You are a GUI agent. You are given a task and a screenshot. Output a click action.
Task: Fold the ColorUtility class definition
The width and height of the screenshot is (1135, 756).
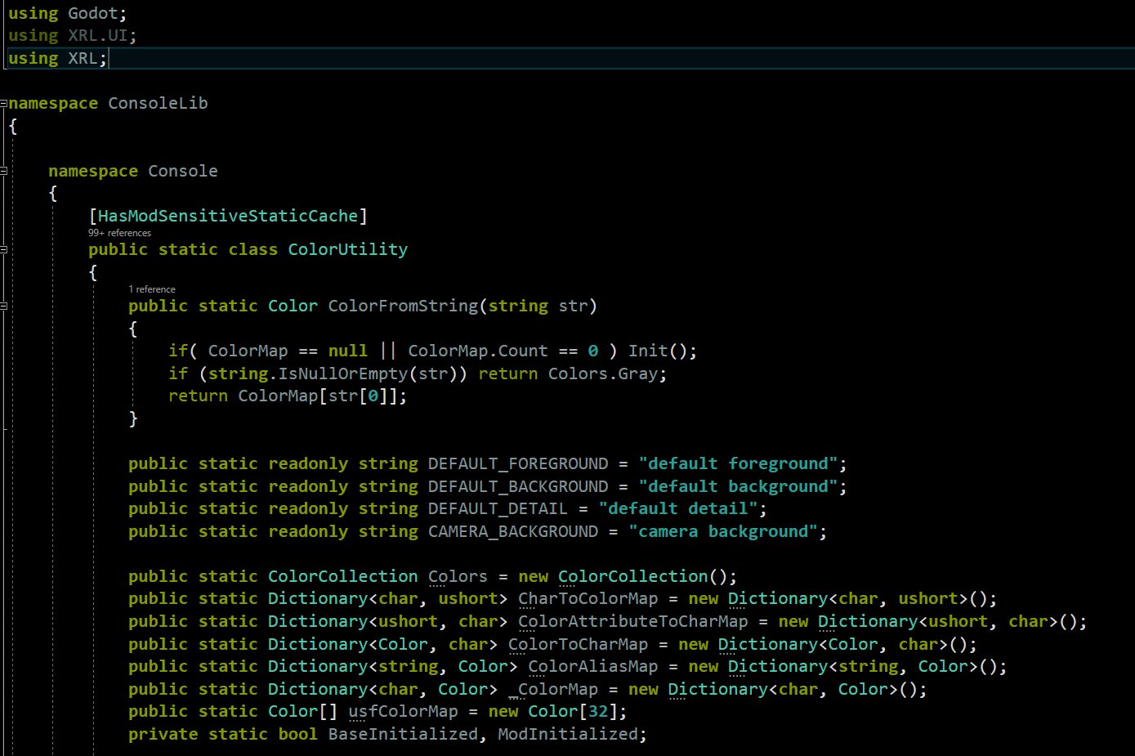pyautogui.click(x=4, y=249)
